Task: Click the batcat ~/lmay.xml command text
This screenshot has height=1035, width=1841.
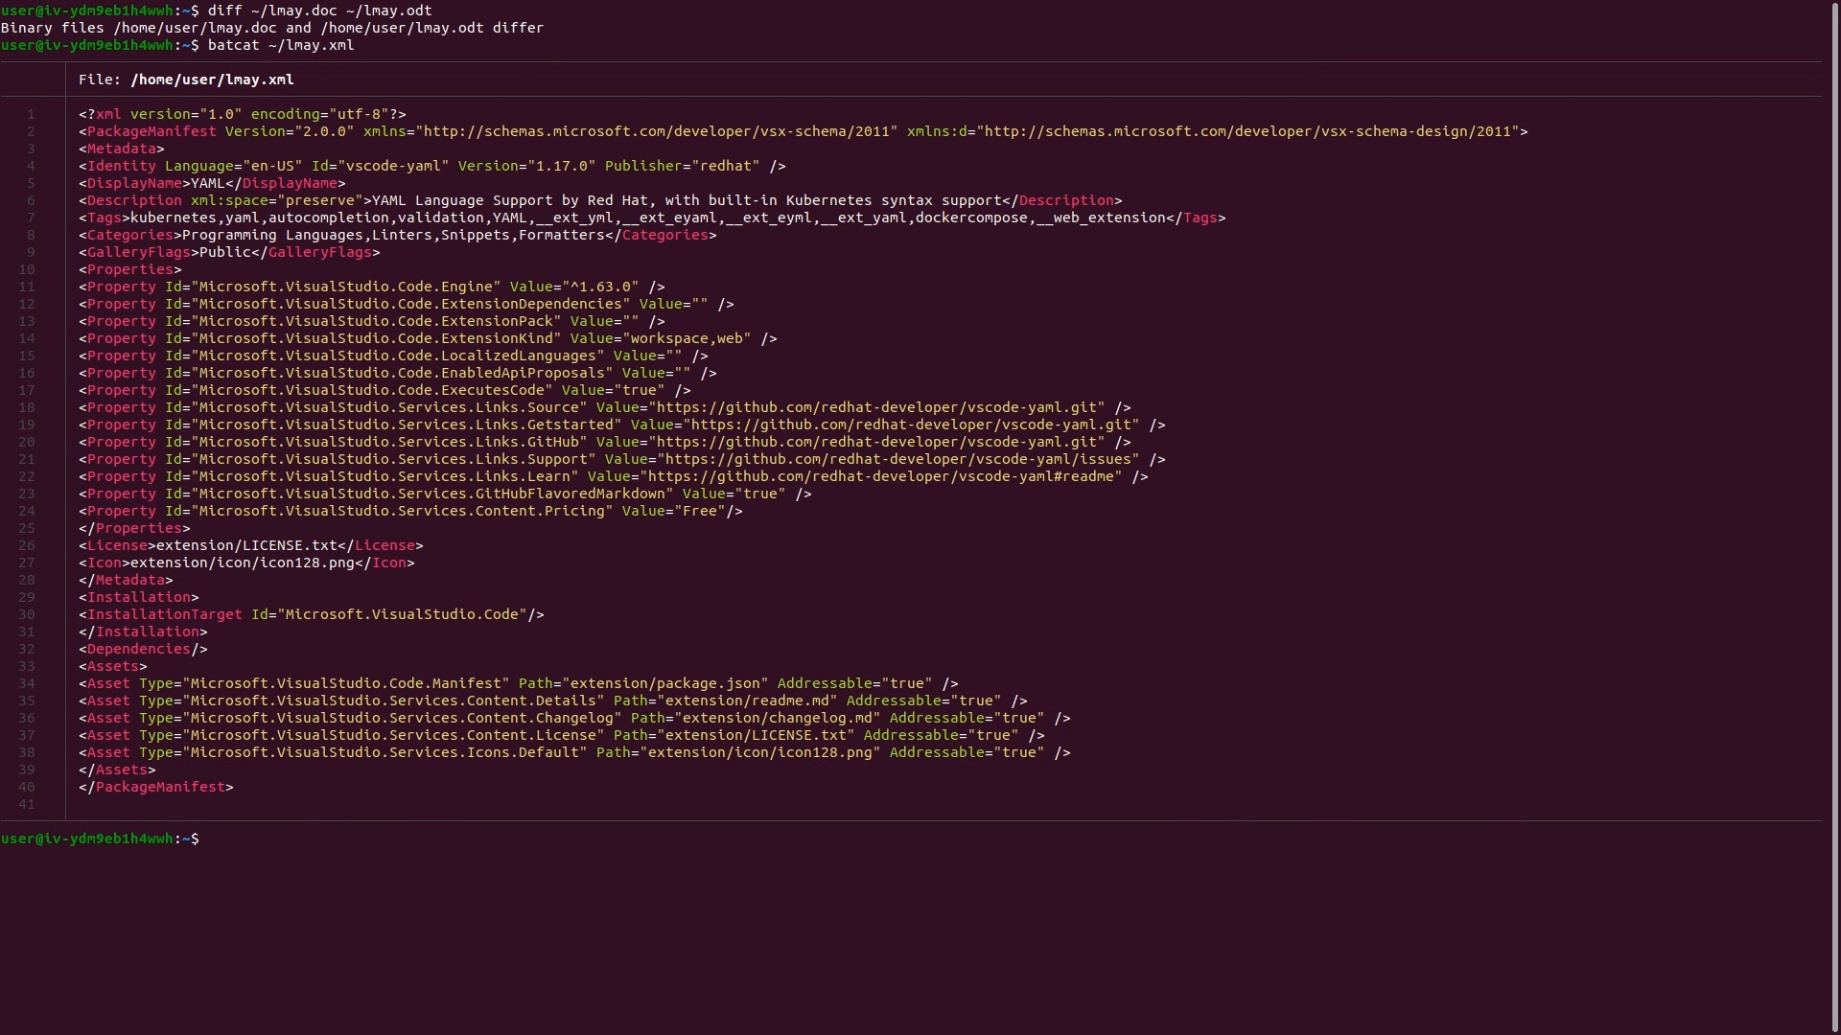Action: pyautogui.click(x=281, y=45)
